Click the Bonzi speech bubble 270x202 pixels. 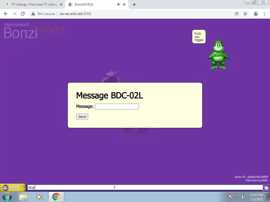click(199, 37)
